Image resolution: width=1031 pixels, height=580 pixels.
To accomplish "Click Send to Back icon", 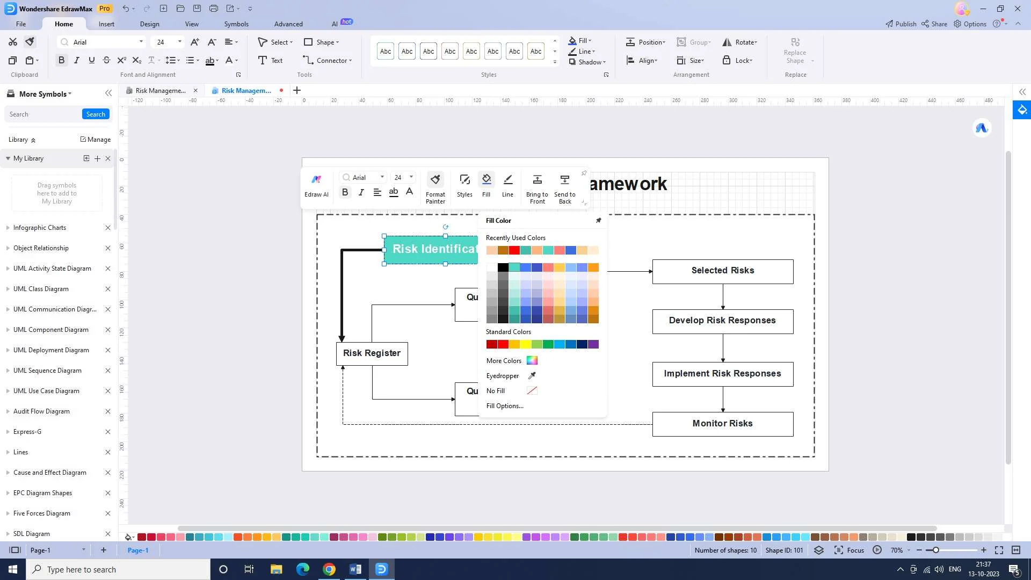I will click(564, 180).
